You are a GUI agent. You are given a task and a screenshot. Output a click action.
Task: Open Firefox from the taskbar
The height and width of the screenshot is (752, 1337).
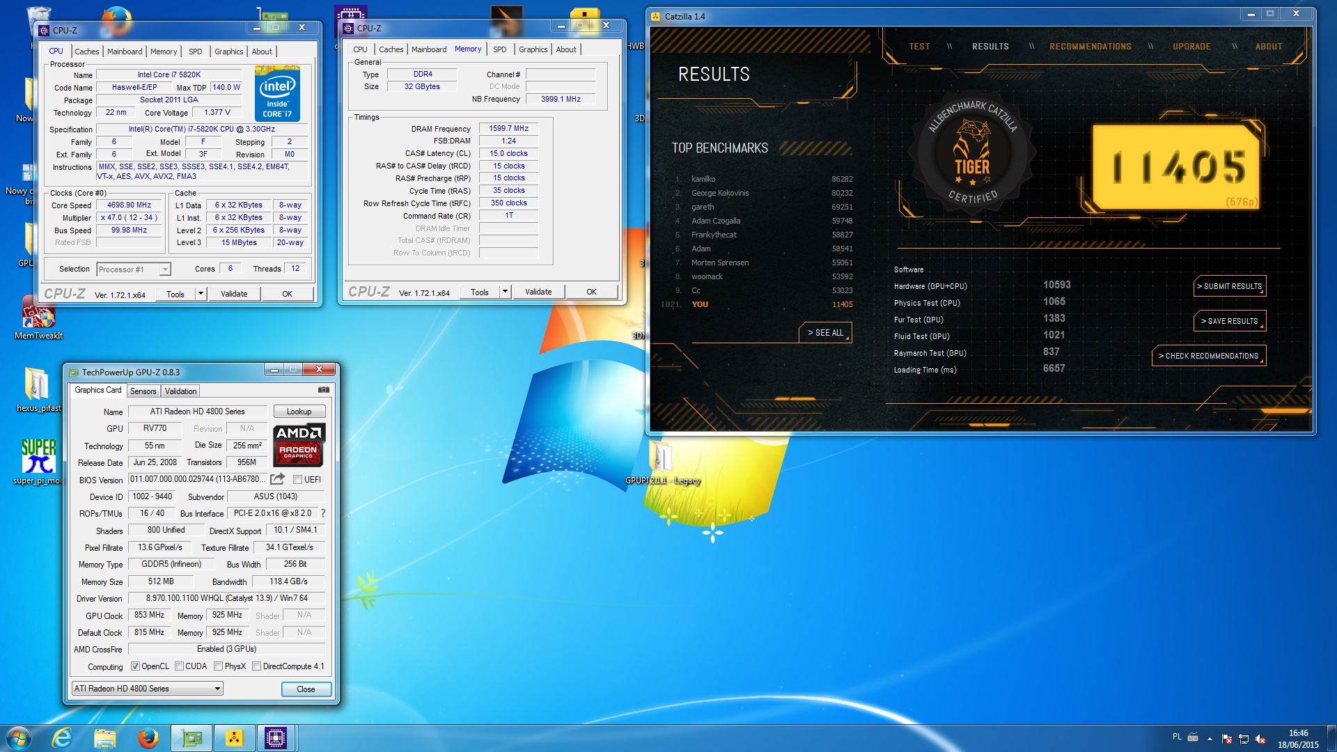[x=148, y=738]
